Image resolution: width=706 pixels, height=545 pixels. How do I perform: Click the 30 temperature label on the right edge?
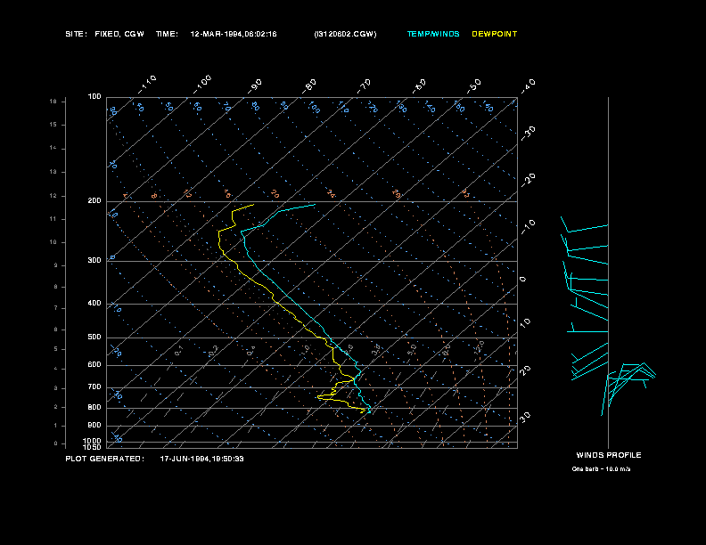[525, 417]
